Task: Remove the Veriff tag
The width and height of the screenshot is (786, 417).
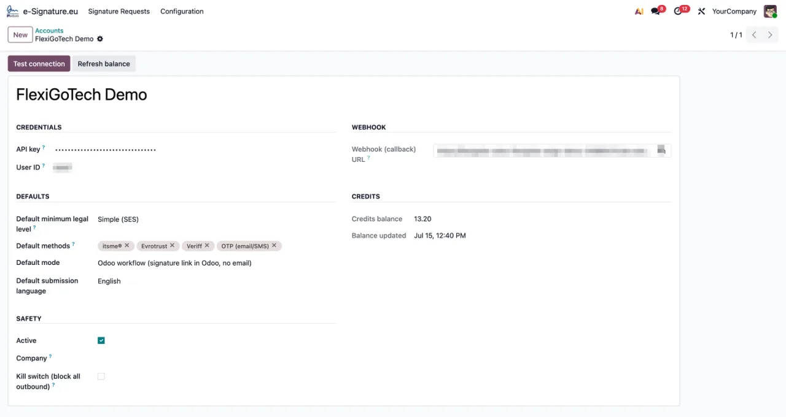Action: coord(207,245)
